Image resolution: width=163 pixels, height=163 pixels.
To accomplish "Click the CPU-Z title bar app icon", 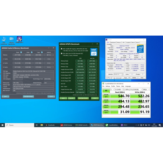I will click(x=106, y=40).
